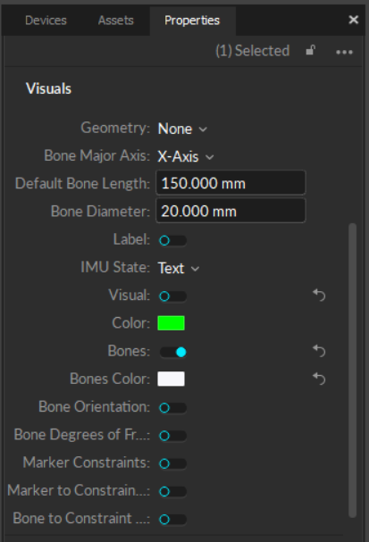The height and width of the screenshot is (542, 369).
Task: Click the lock icon beside Selected
Action: point(311,51)
